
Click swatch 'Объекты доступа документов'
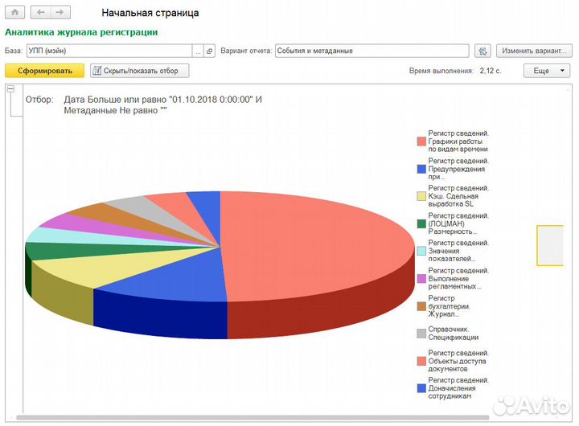tap(421, 361)
